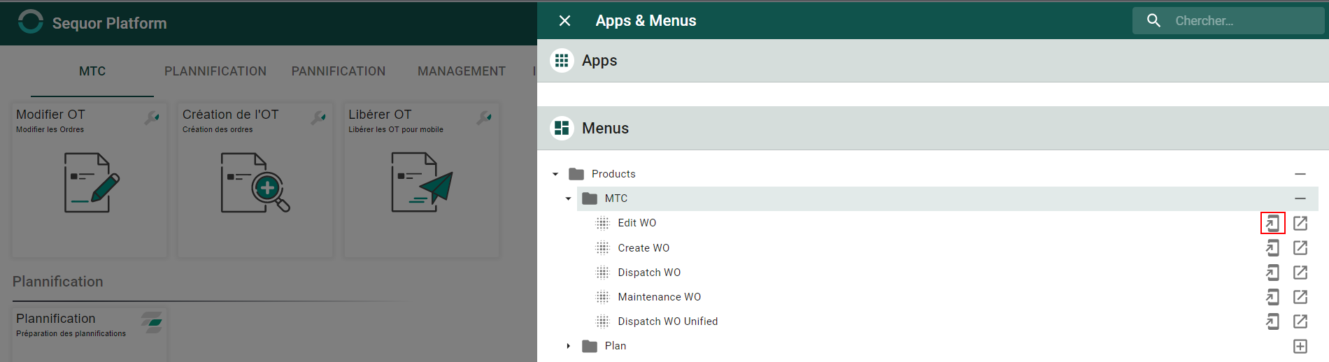Click the wrench icon on Création de l'OT
Image resolution: width=1329 pixels, height=362 pixels.
pyautogui.click(x=318, y=117)
